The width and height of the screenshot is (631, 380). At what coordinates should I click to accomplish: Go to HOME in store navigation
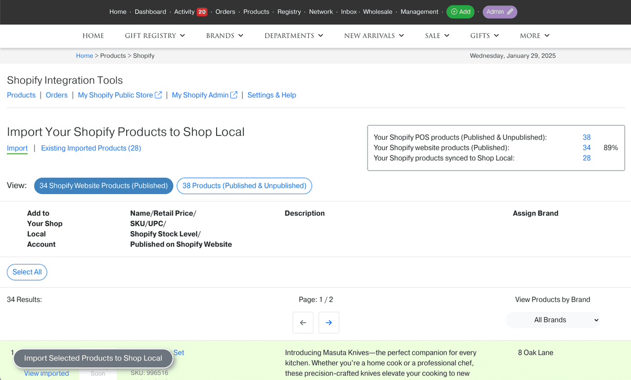(93, 36)
